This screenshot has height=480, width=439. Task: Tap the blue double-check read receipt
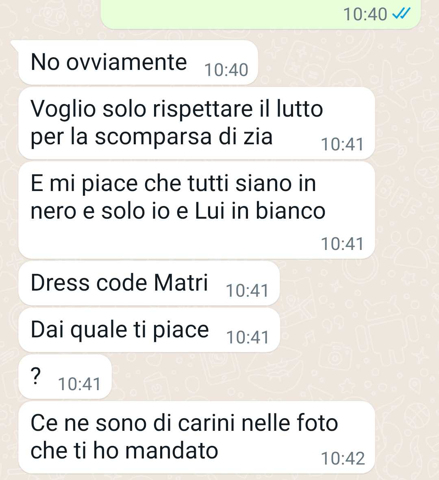401,14
